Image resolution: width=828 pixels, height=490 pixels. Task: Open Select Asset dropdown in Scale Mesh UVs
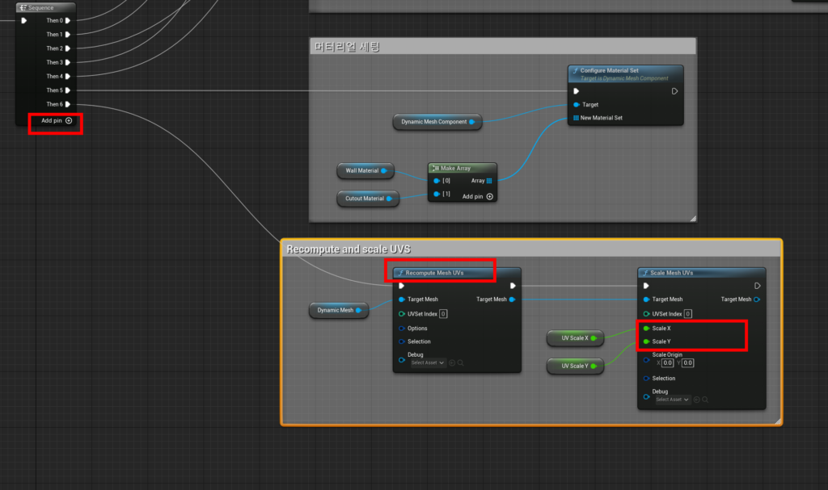tap(672, 400)
